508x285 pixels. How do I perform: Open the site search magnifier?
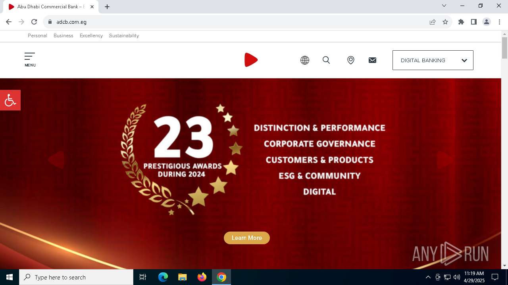(326, 60)
